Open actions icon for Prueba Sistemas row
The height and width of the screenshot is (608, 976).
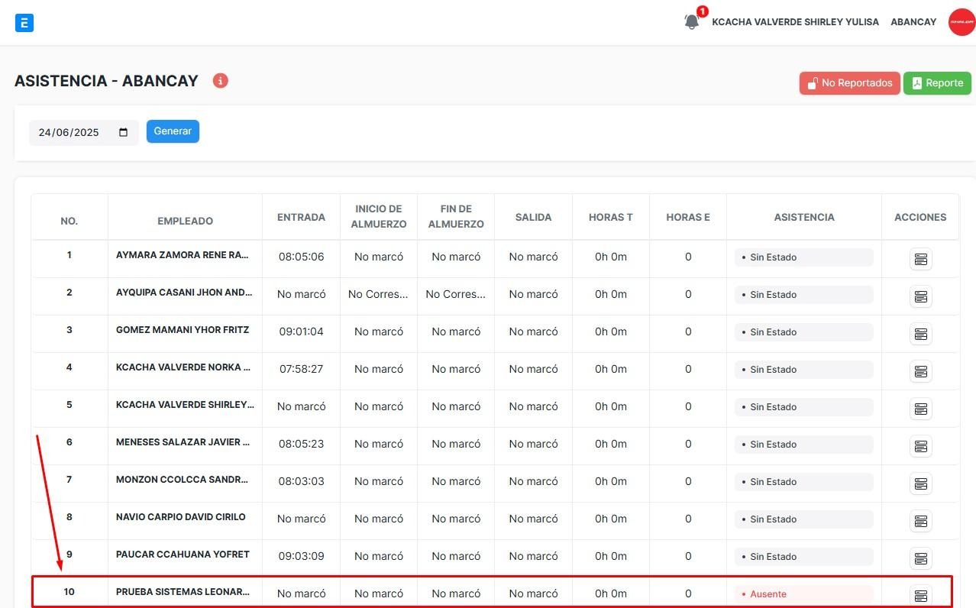click(x=920, y=595)
